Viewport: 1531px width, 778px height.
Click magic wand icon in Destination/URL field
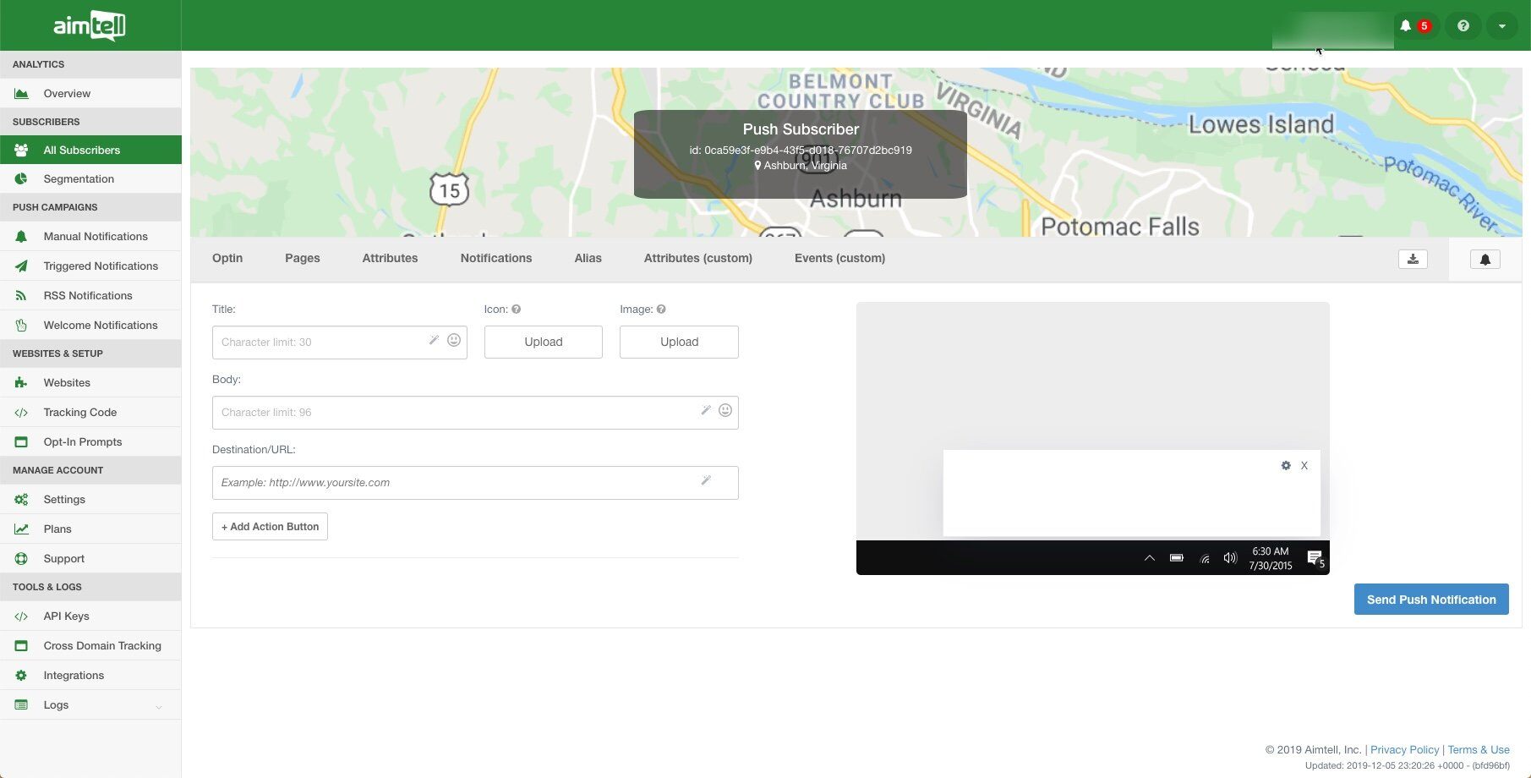pyautogui.click(x=706, y=480)
